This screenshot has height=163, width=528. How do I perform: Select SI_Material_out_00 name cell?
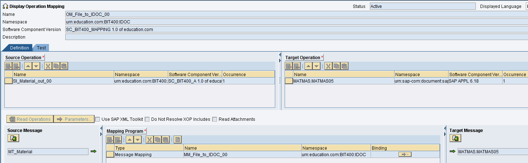[x=63, y=81]
